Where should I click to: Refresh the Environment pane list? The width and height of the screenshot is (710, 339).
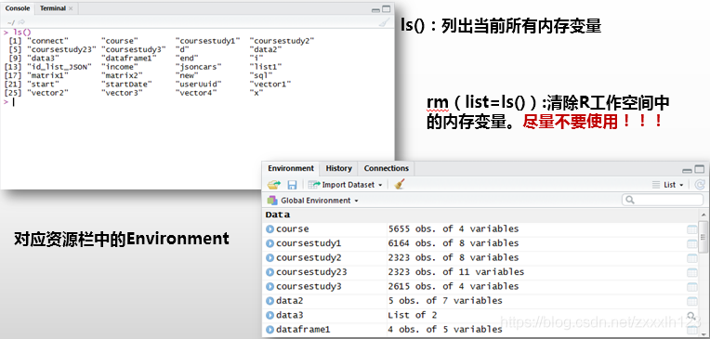click(700, 185)
